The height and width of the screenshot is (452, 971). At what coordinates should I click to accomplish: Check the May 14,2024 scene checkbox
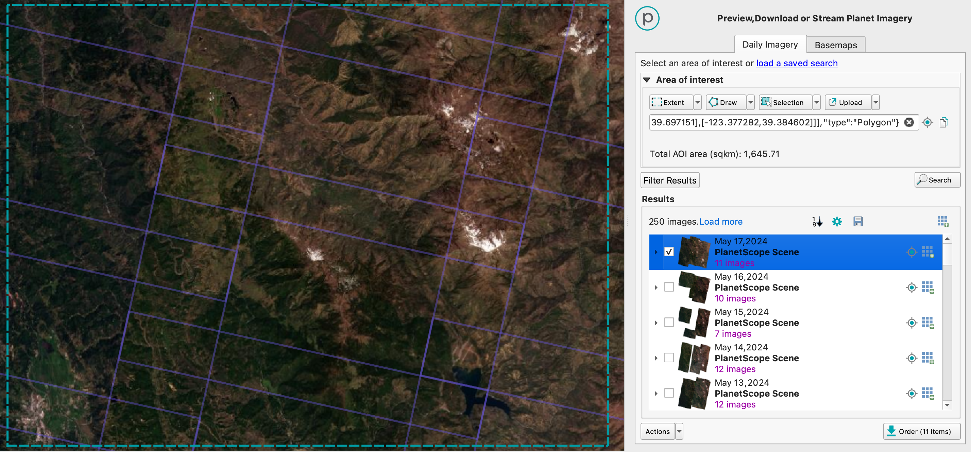click(x=669, y=358)
